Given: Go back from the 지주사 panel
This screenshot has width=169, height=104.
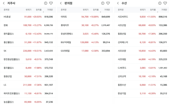Looking at the screenshot, I should click(4, 3).
